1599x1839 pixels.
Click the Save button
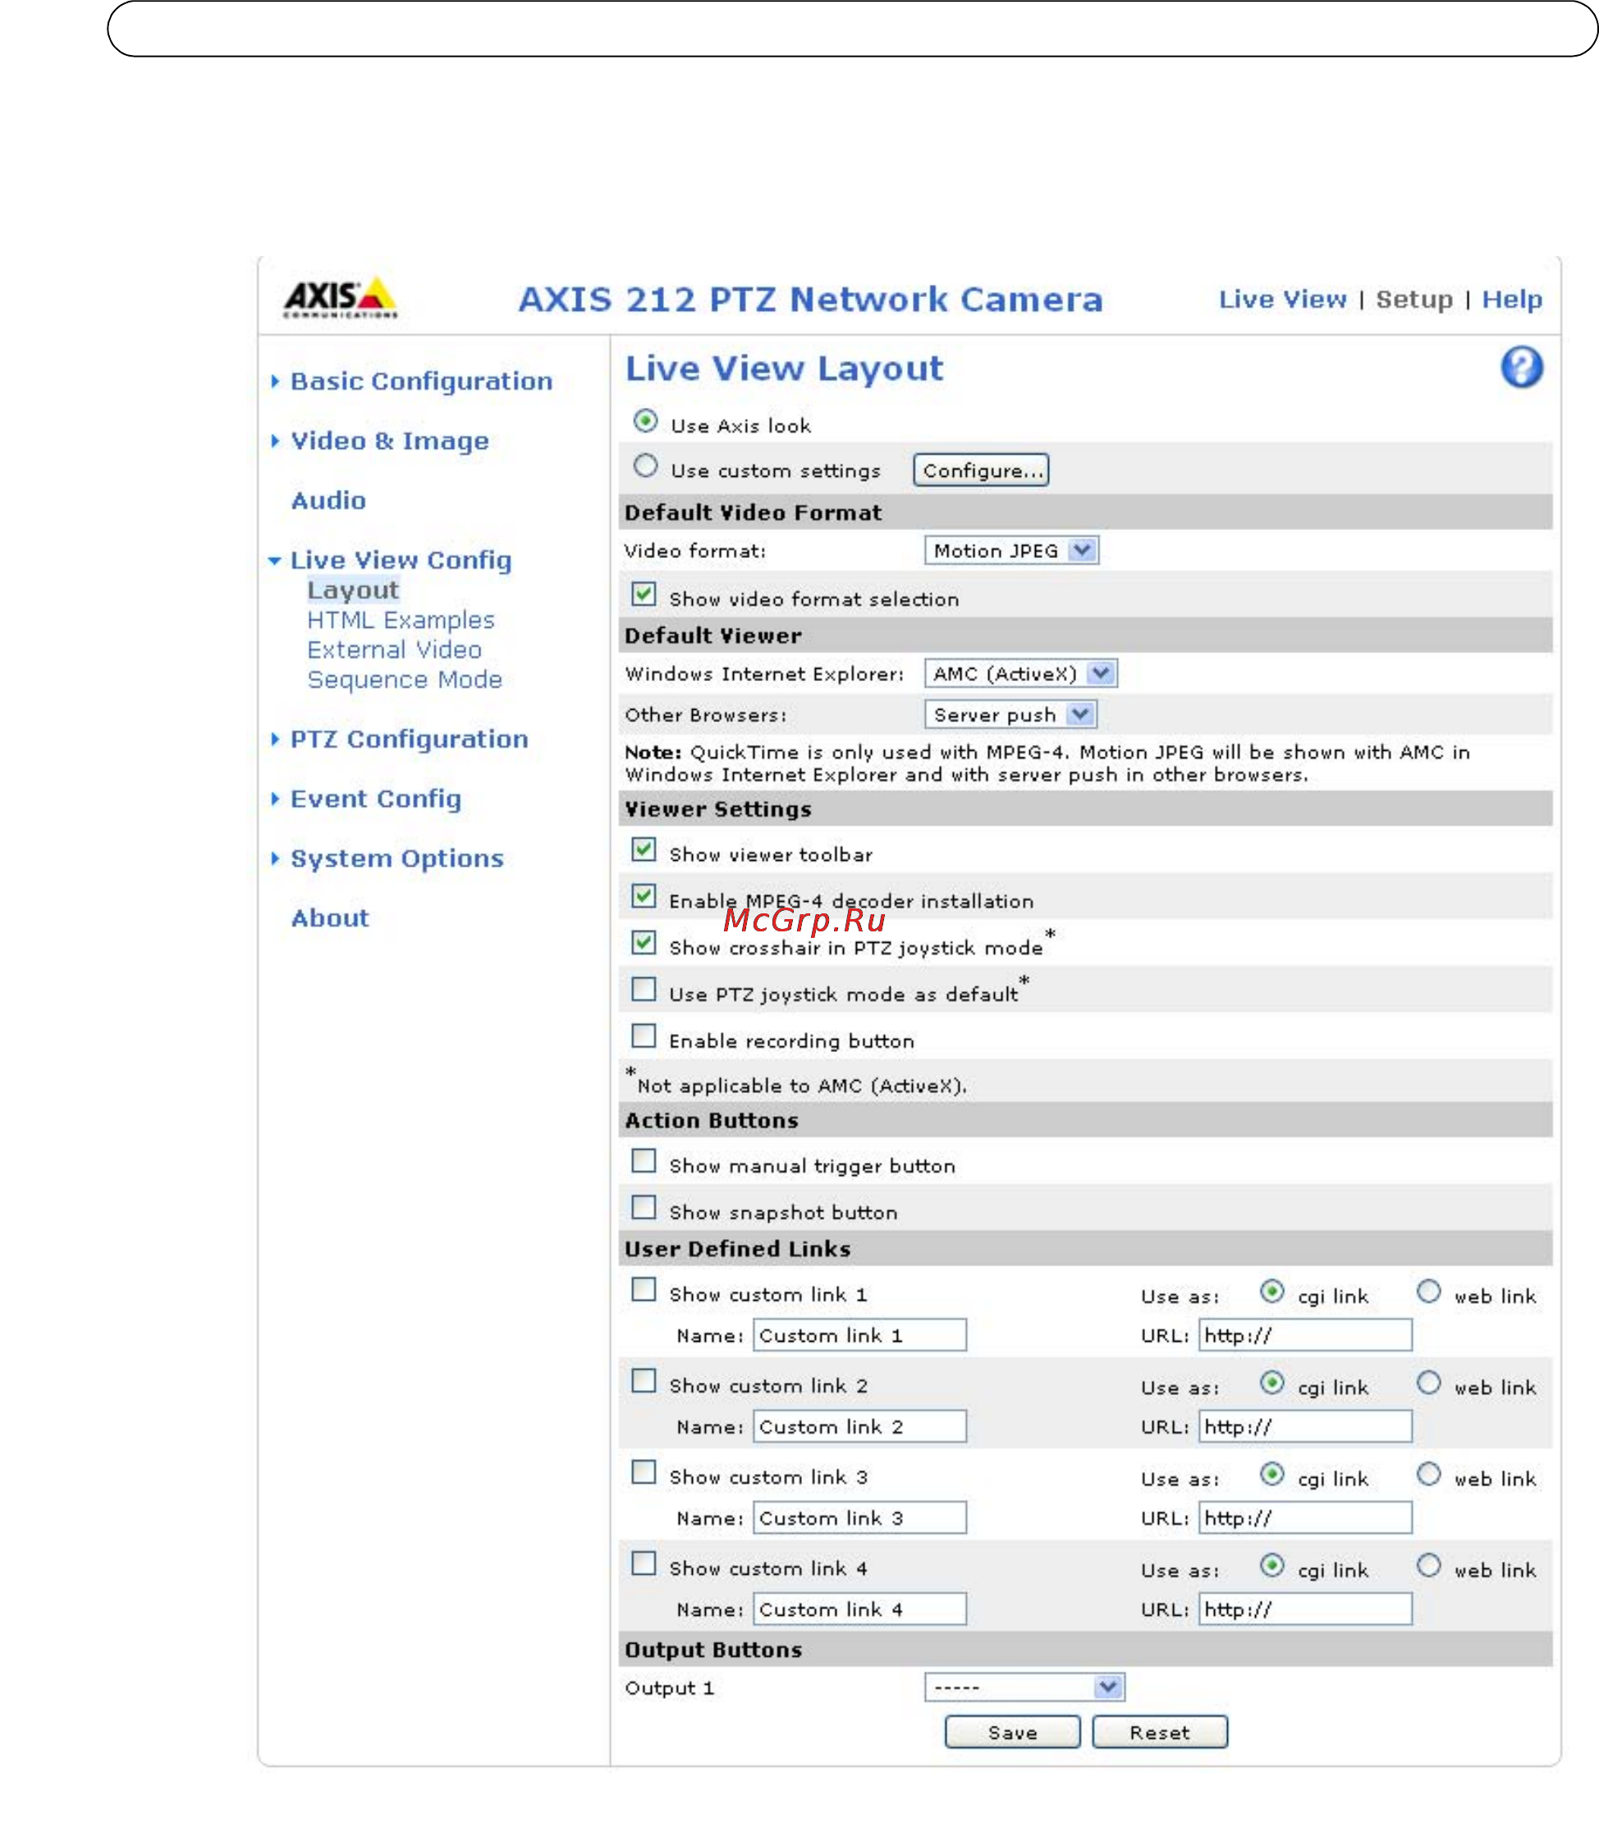[1012, 1732]
